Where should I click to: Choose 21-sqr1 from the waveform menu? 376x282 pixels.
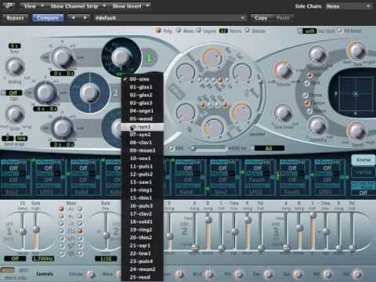coord(143,245)
